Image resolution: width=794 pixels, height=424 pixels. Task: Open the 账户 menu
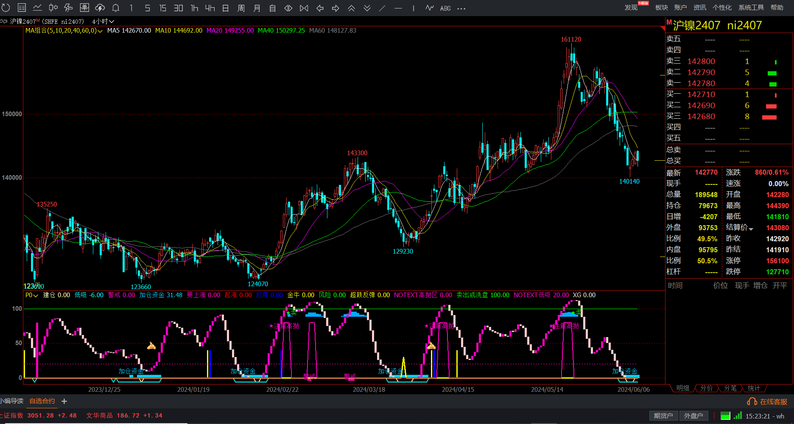(x=680, y=8)
